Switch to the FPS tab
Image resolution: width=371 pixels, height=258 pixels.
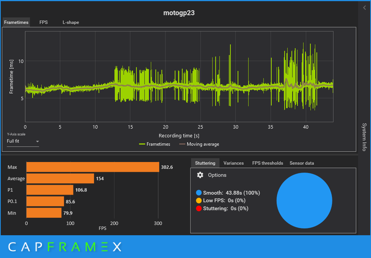pyautogui.click(x=44, y=22)
